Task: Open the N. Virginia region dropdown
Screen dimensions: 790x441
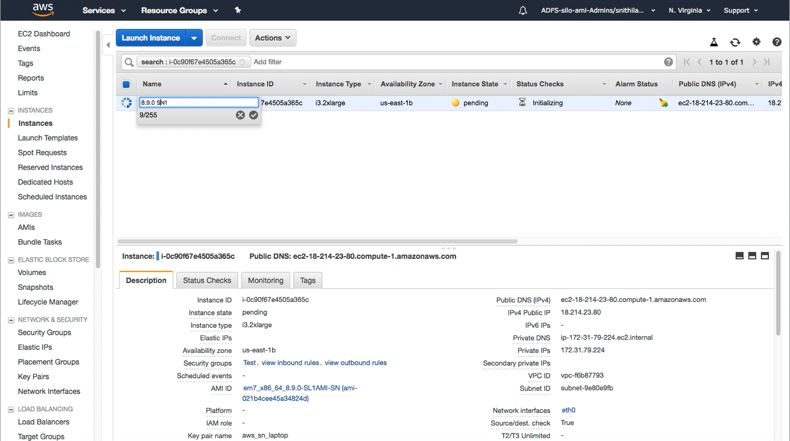Action: pos(689,10)
